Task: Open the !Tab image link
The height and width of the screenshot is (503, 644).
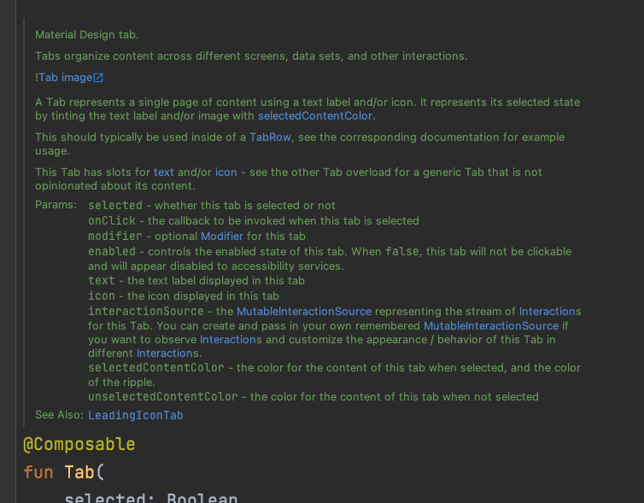Action: 64,78
